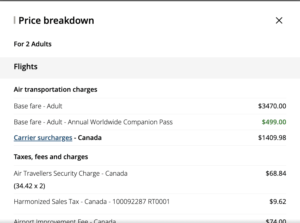Click the Air Travellers Security Charge label
This screenshot has height=223, width=300.
point(70,174)
